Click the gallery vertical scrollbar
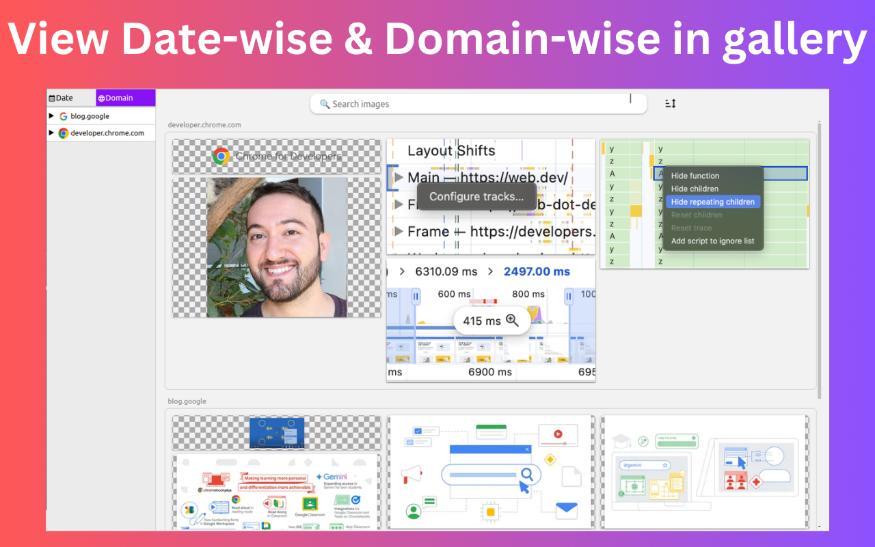Image resolution: width=875 pixels, height=547 pixels. tap(820, 260)
